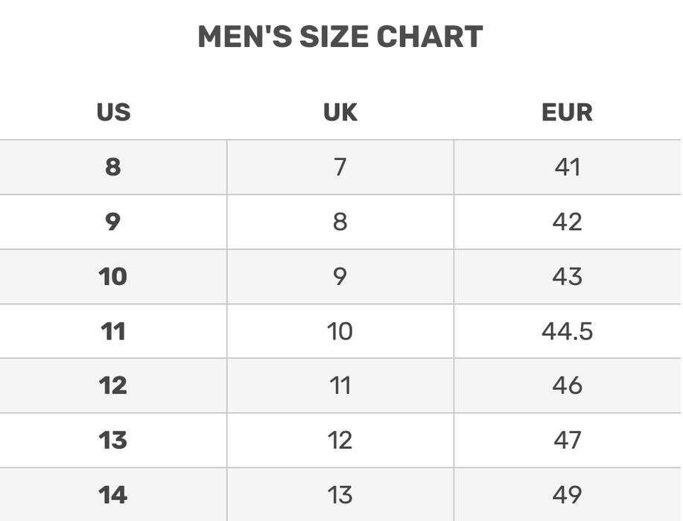Screen dimensions: 683x521
Task: Select US size 12 cell
Action: point(113,386)
